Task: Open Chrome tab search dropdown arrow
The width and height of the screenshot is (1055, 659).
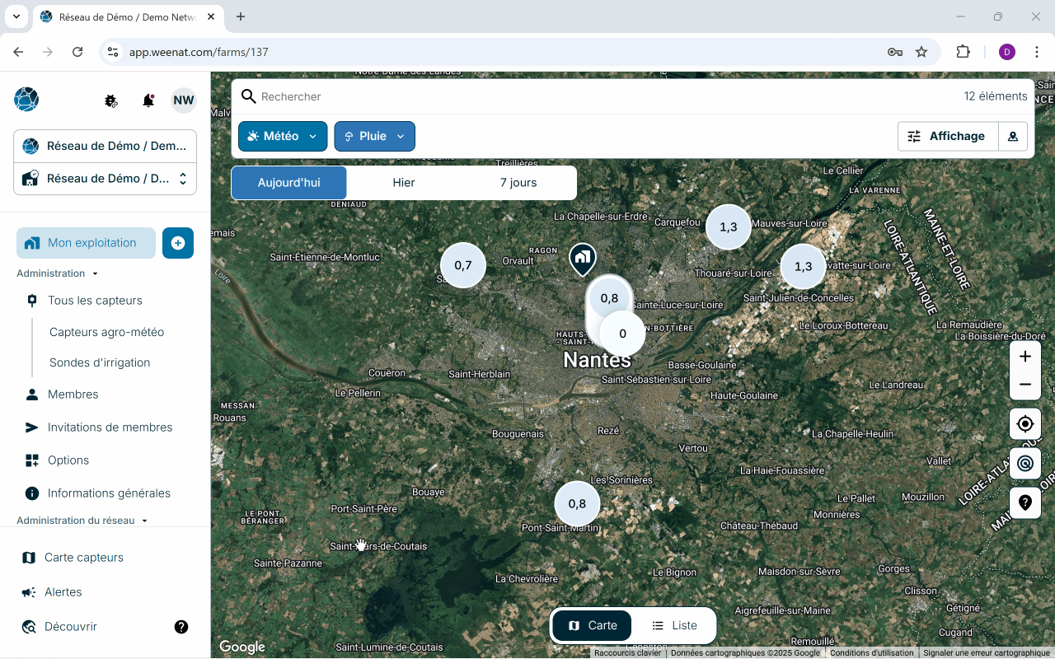Action: [x=16, y=16]
